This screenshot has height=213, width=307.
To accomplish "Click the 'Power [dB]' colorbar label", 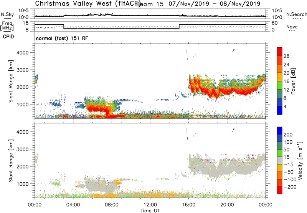I will pos(293,81).
